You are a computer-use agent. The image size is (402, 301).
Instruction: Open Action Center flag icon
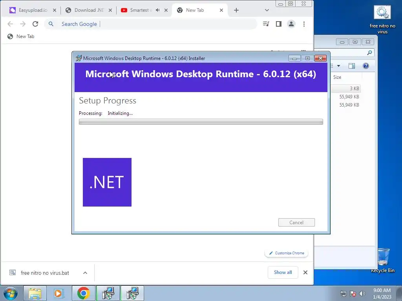(353, 294)
